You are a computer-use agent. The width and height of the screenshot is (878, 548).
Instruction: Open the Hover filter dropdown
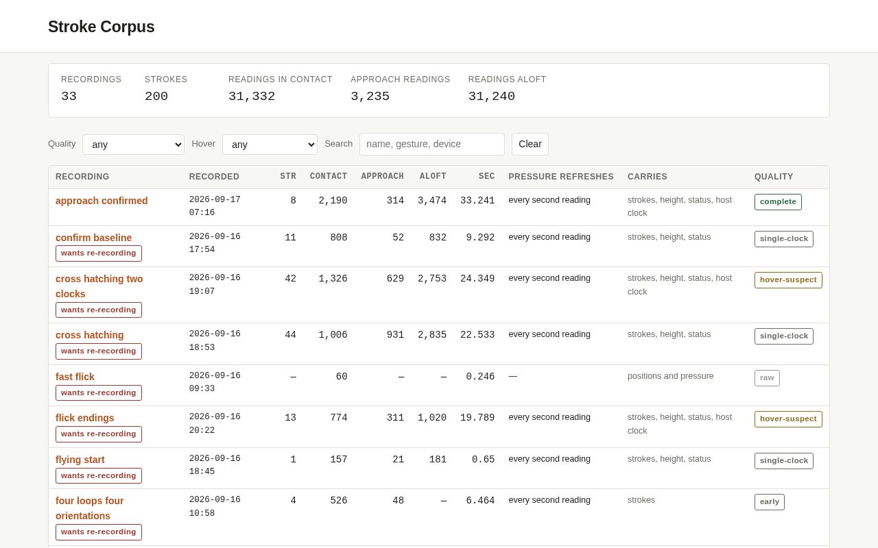point(270,145)
